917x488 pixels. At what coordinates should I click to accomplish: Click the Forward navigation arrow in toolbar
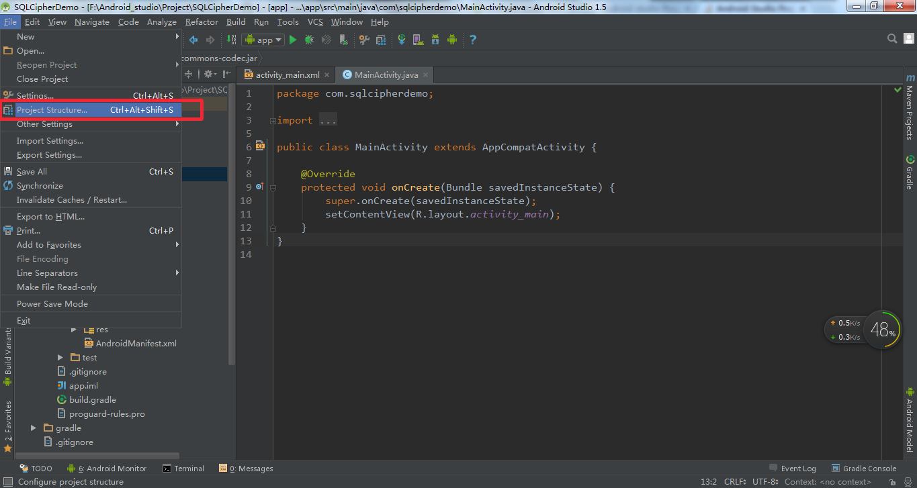[210, 40]
